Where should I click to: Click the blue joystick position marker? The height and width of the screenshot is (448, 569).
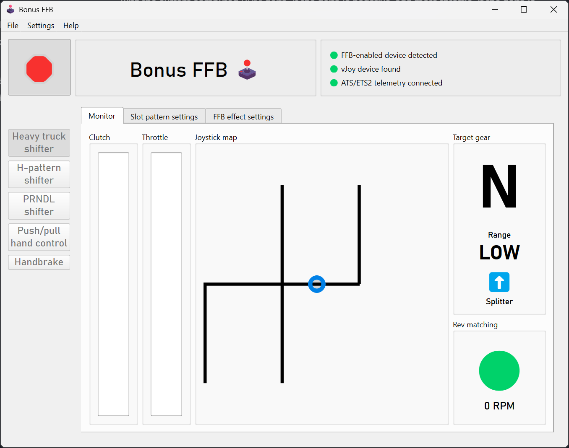pos(317,284)
